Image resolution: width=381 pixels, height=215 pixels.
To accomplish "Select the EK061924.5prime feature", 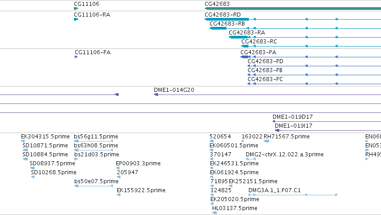I will pos(234,173).
